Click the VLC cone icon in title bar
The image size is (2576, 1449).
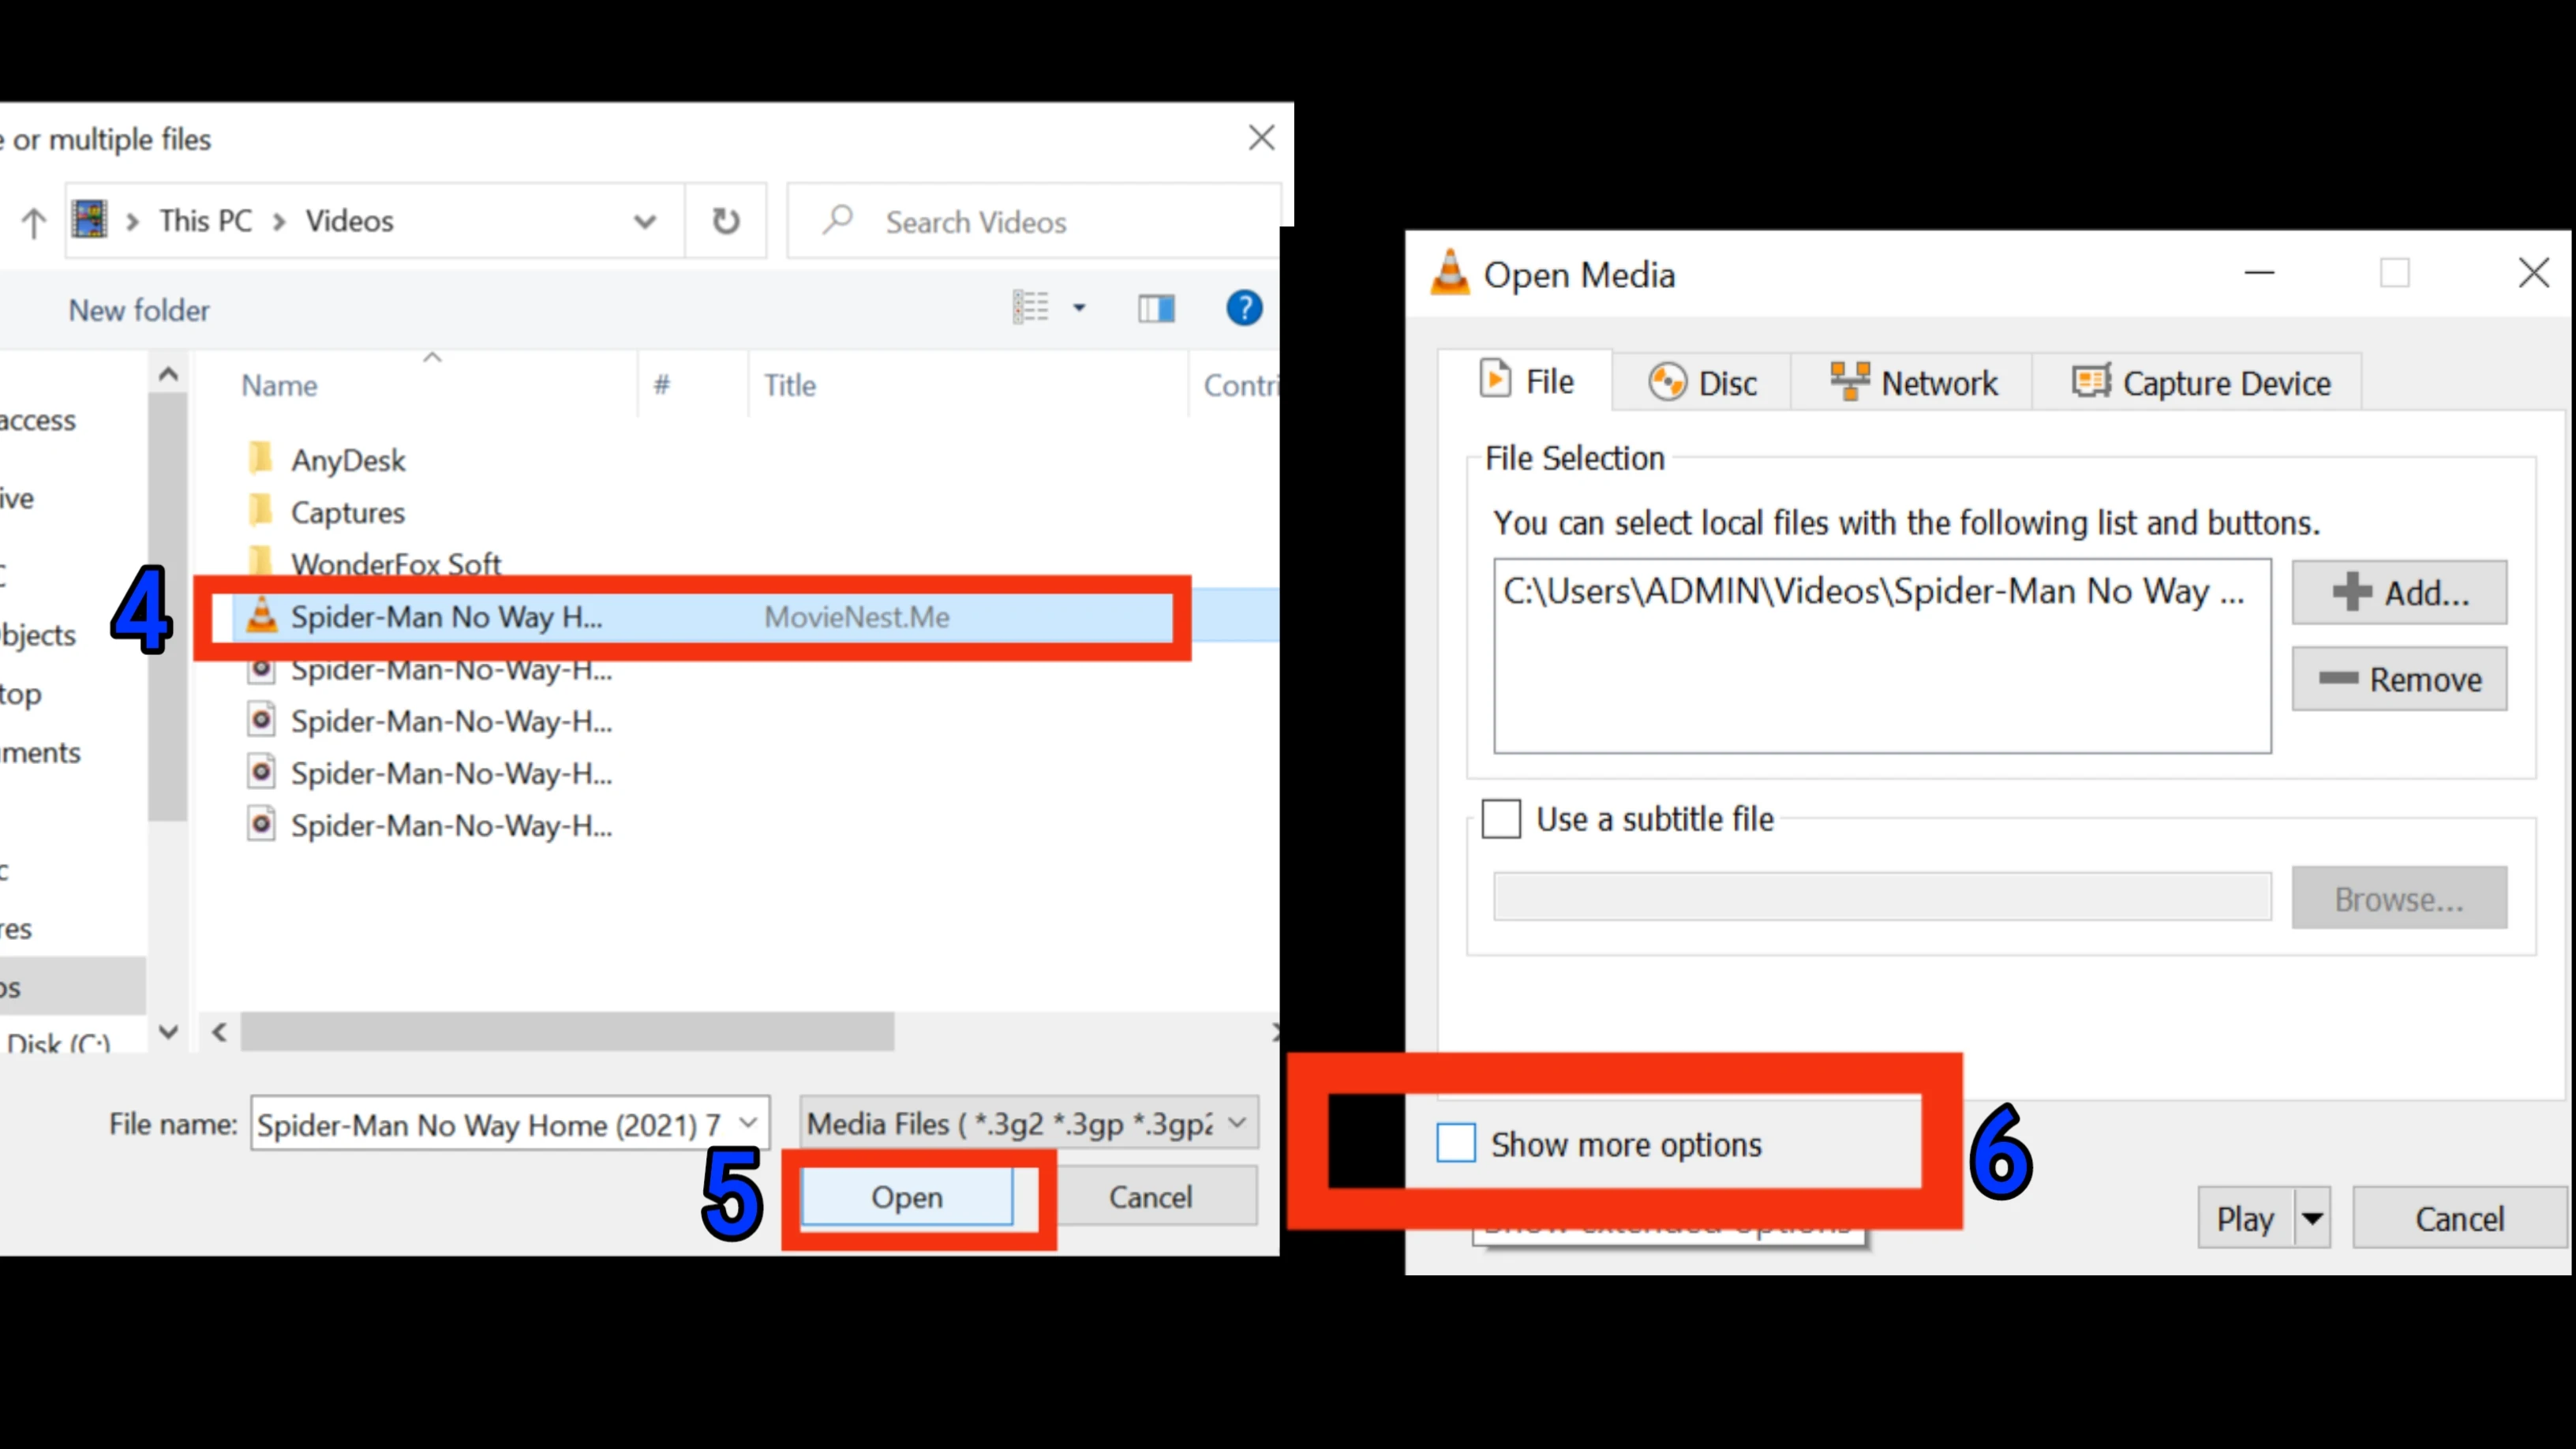(1450, 272)
